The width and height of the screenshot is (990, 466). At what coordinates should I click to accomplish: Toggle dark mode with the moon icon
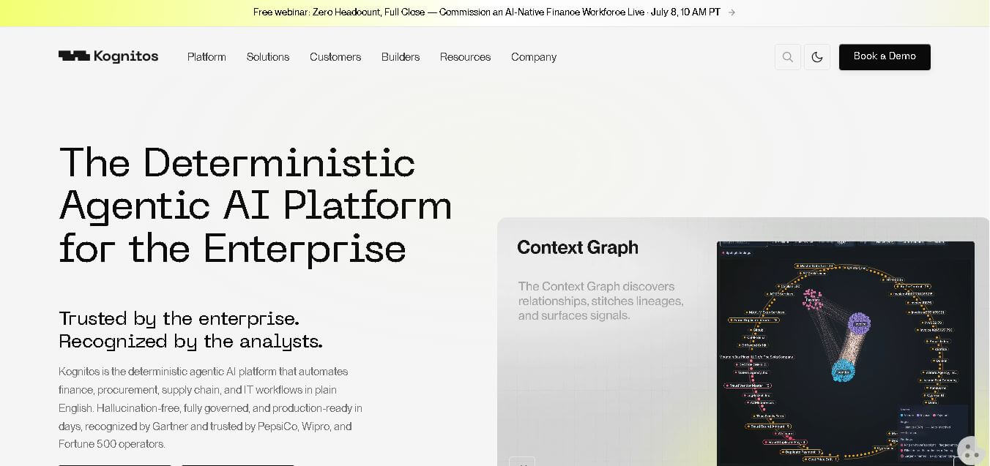point(817,57)
